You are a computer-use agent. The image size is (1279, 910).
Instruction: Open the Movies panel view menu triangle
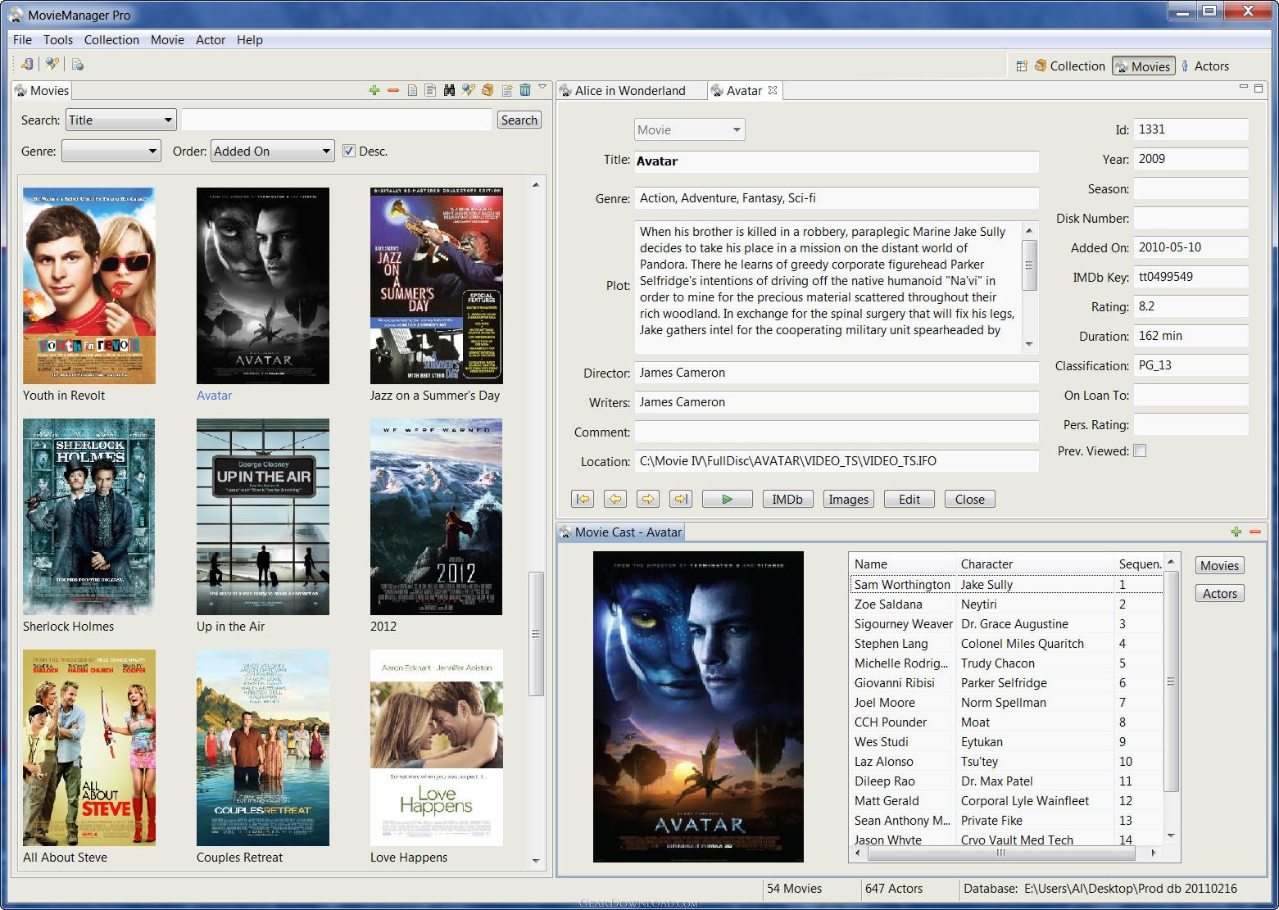coord(542,87)
